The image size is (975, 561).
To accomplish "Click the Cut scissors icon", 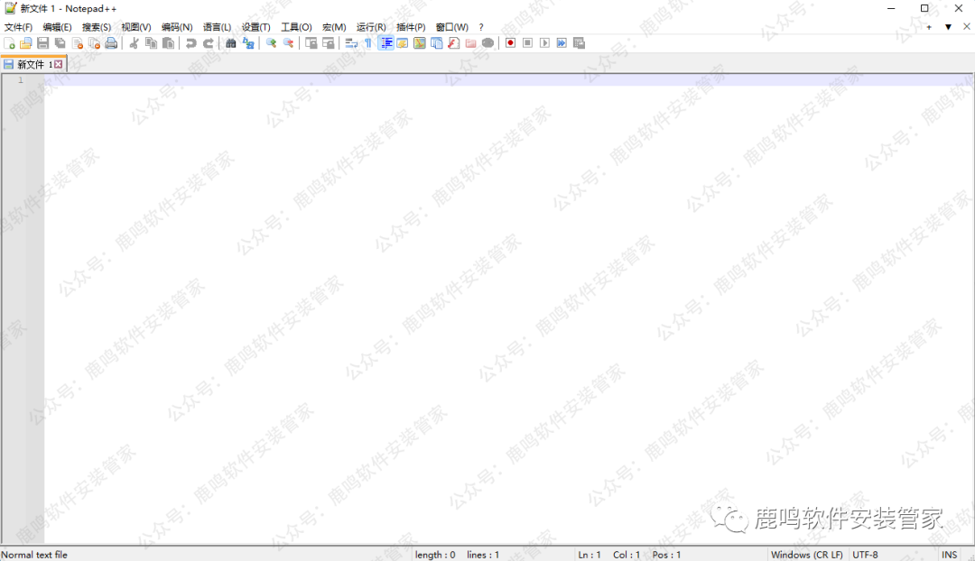I will point(134,43).
